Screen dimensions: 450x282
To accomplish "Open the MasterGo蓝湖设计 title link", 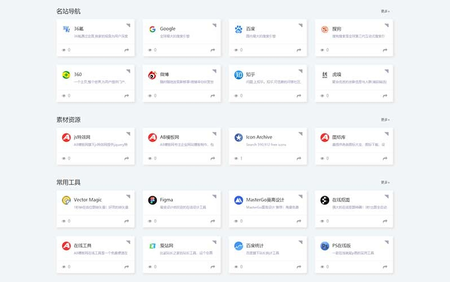I will coord(265,200).
